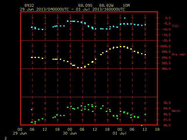Click the green humidity point below the frame
Screen dimensions: 187x140
[142, 125]
